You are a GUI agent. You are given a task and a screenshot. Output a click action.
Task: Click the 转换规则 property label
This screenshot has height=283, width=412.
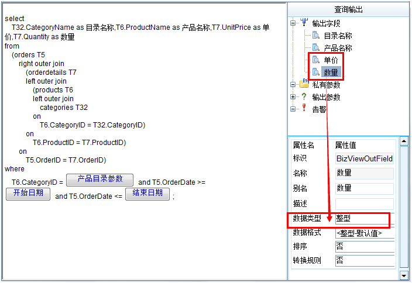[x=307, y=260]
